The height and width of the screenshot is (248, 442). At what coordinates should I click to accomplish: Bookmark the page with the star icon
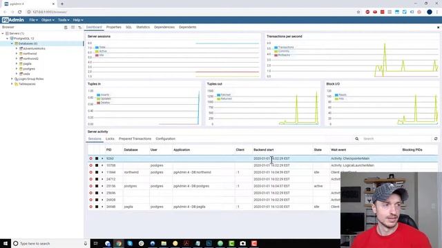click(x=358, y=12)
